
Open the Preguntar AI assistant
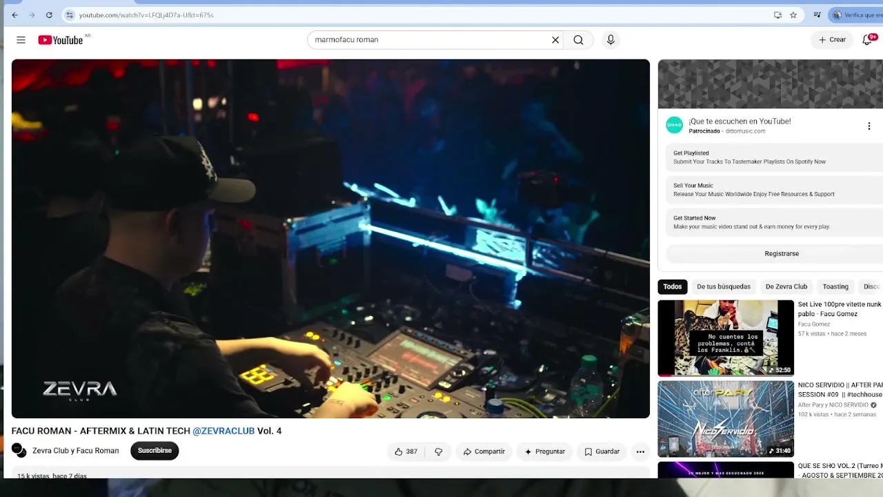click(545, 451)
